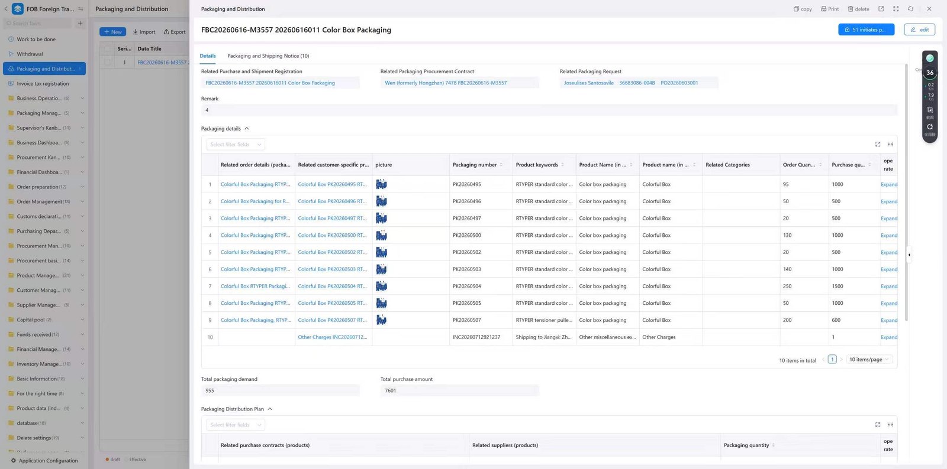The image size is (947, 469).
Task: Click Expand link for row PK20260500
Action: pos(889,235)
